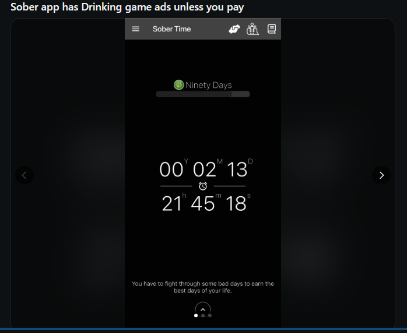The image size is (407, 333).
Task: Click the post title about Sober app
Action: (127, 7)
